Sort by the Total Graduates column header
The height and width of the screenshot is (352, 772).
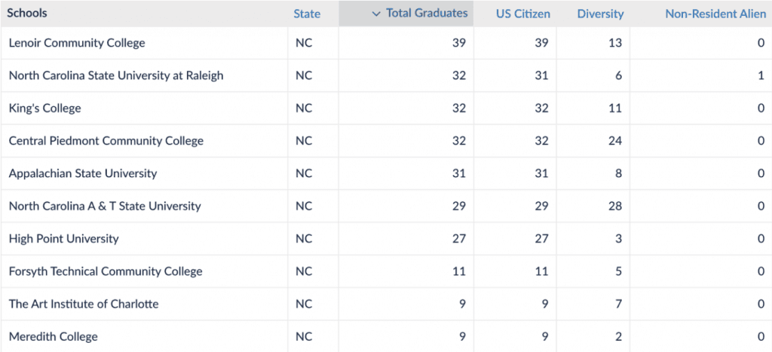point(426,14)
